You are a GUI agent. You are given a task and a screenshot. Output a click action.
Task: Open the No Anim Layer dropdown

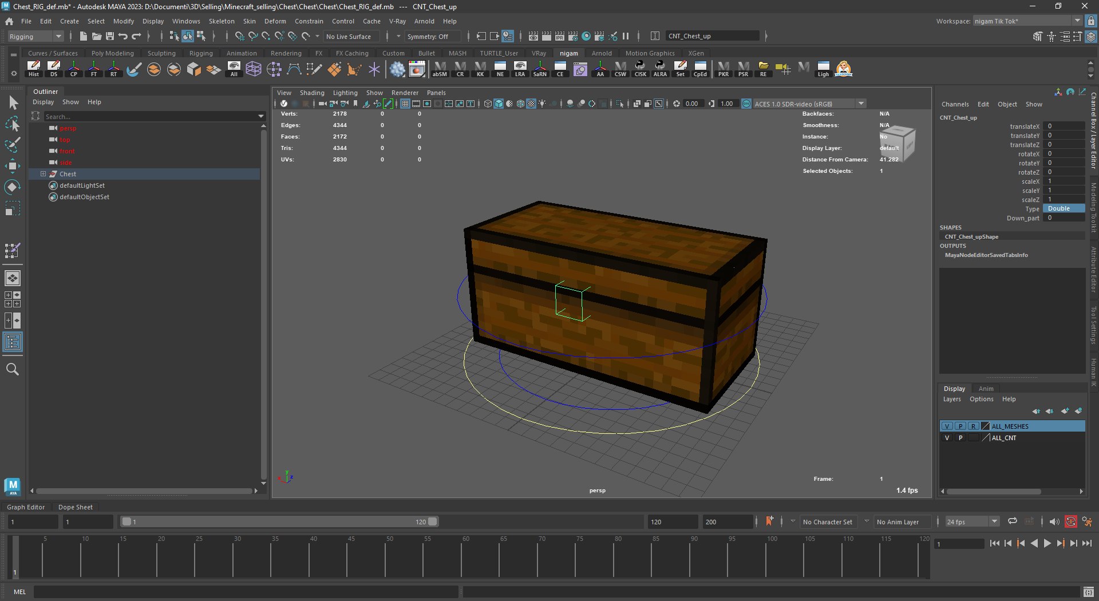click(902, 522)
